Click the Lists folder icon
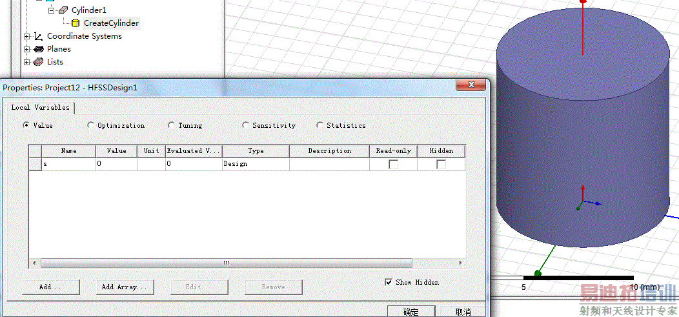 [x=39, y=62]
